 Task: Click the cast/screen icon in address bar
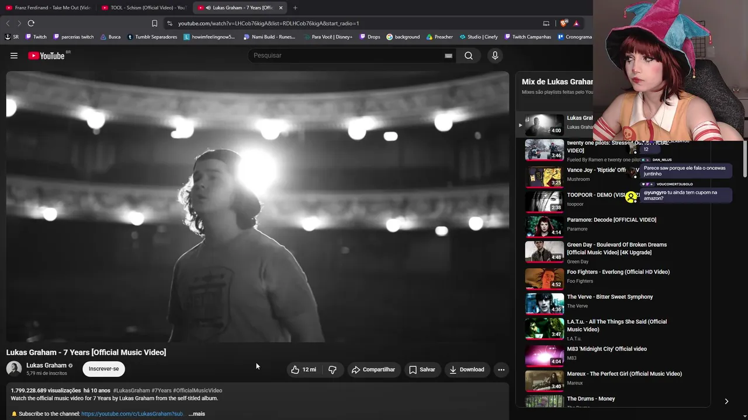(546, 23)
